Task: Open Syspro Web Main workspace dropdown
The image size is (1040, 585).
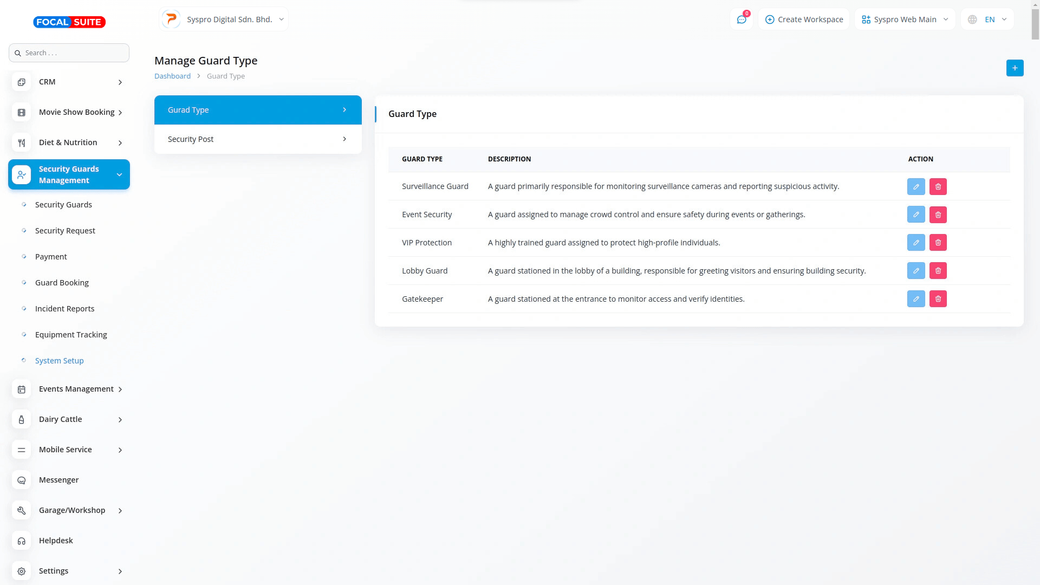Action: tap(905, 19)
